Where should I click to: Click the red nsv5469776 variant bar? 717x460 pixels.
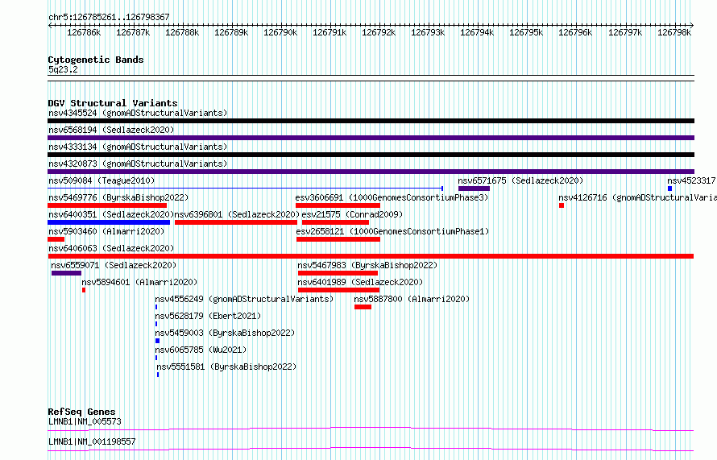[107, 205]
